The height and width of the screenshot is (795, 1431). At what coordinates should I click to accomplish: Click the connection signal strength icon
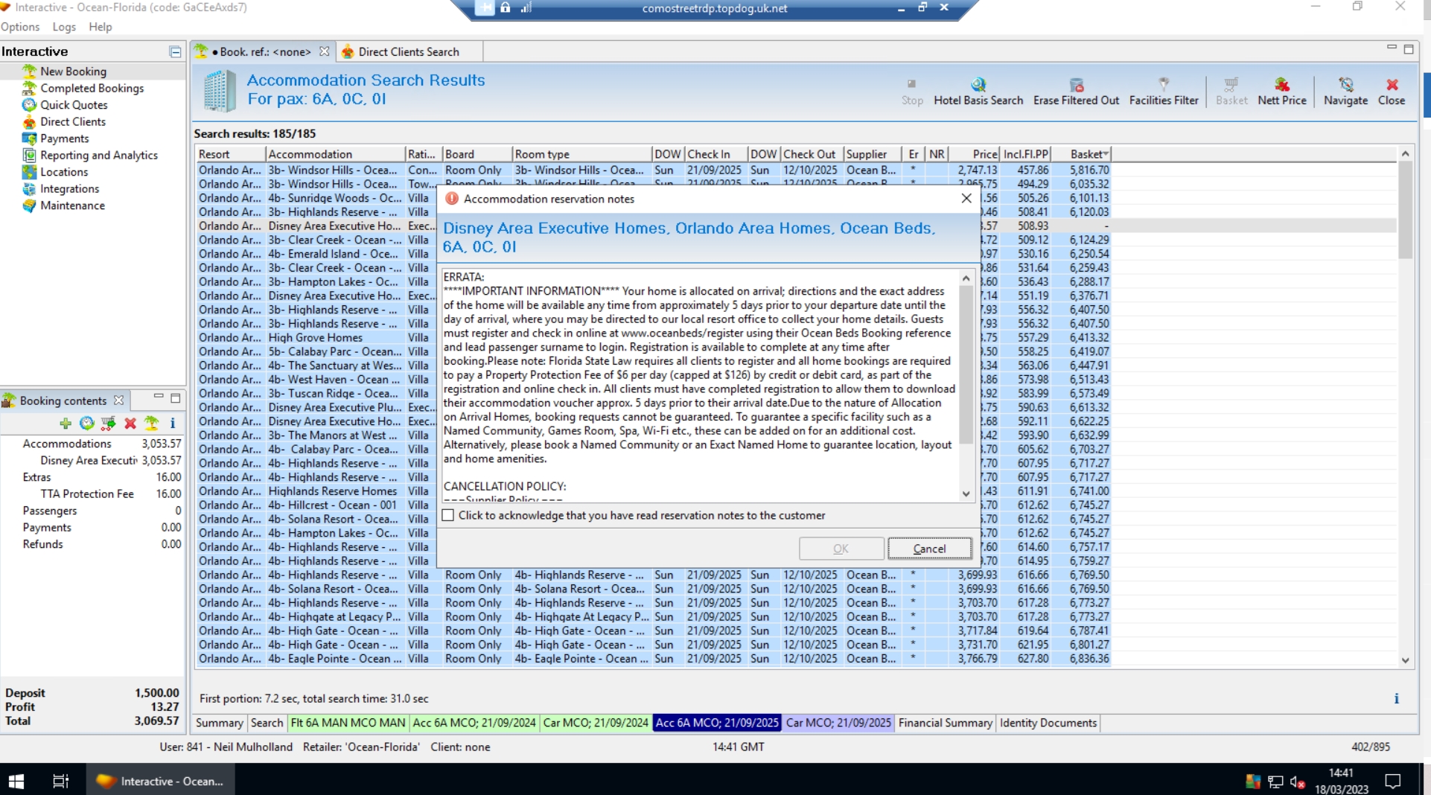click(x=526, y=7)
